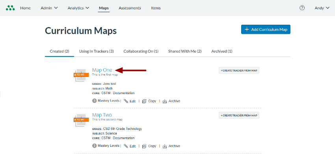Click the Mastery Levels badge for Map One

(x=94, y=101)
